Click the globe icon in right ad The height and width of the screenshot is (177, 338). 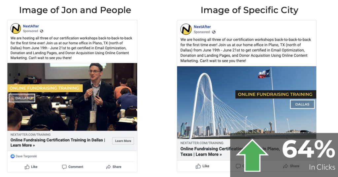tap(214, 32)
